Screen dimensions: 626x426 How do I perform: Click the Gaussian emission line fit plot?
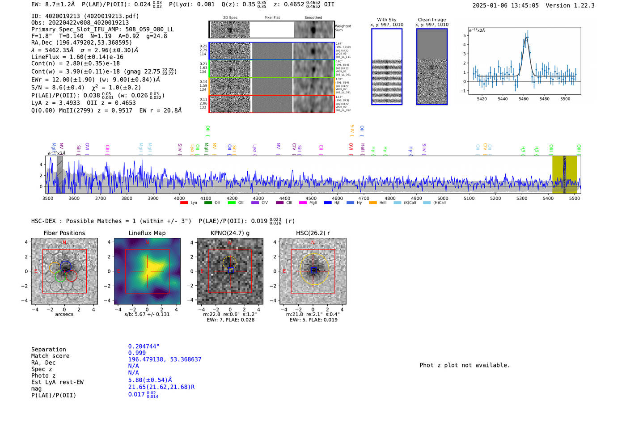click(x=524, y=61)
